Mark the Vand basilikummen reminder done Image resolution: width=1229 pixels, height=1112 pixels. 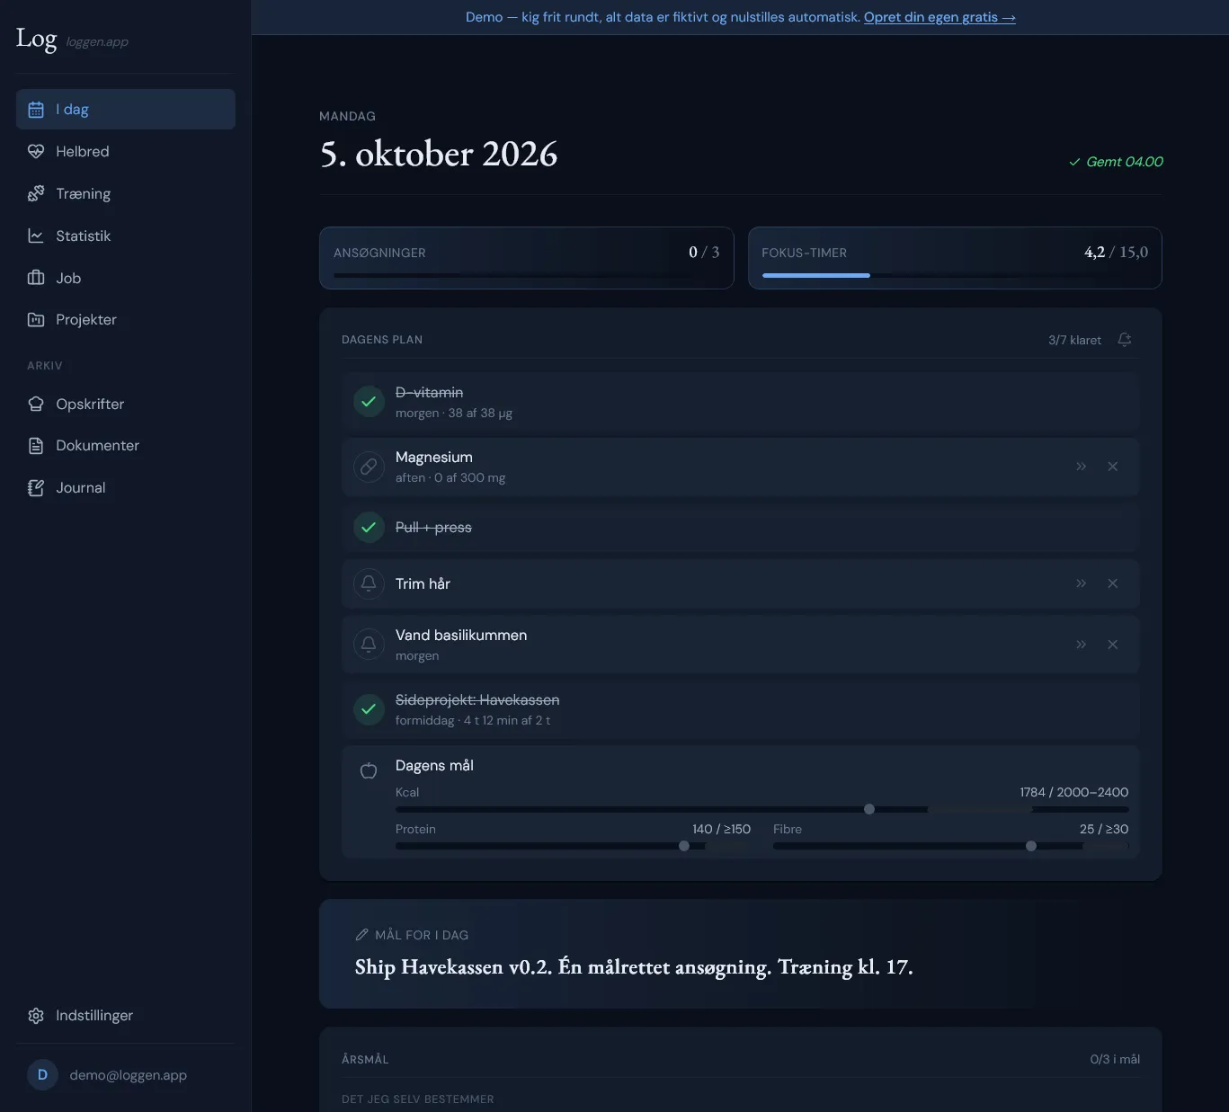pos(369,645)
